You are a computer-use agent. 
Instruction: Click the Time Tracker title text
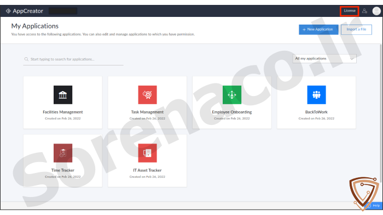pos(63,170)
